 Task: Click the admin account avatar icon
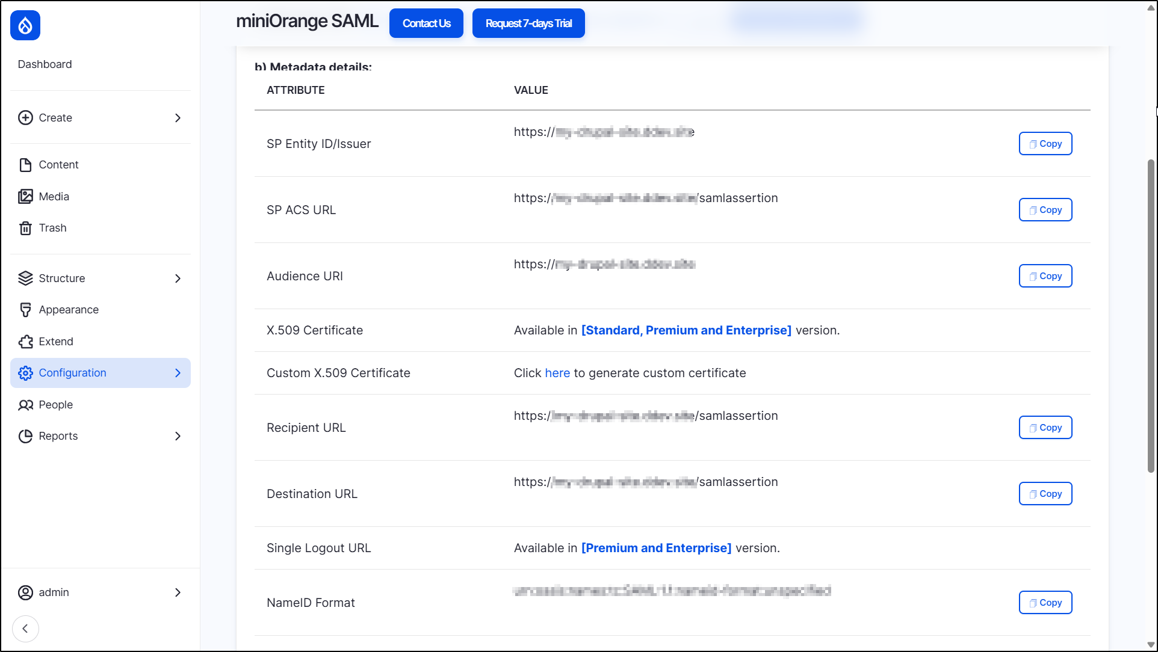[25, 592]
